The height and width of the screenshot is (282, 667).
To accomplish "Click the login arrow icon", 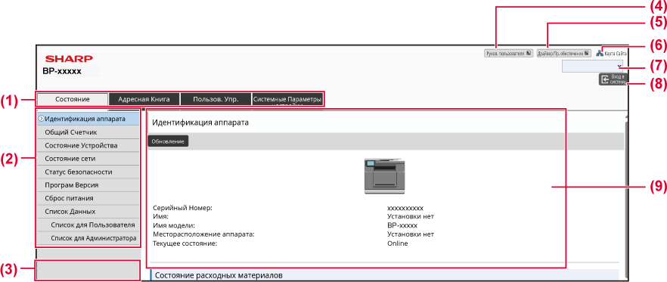I will (x=605, y=79).
